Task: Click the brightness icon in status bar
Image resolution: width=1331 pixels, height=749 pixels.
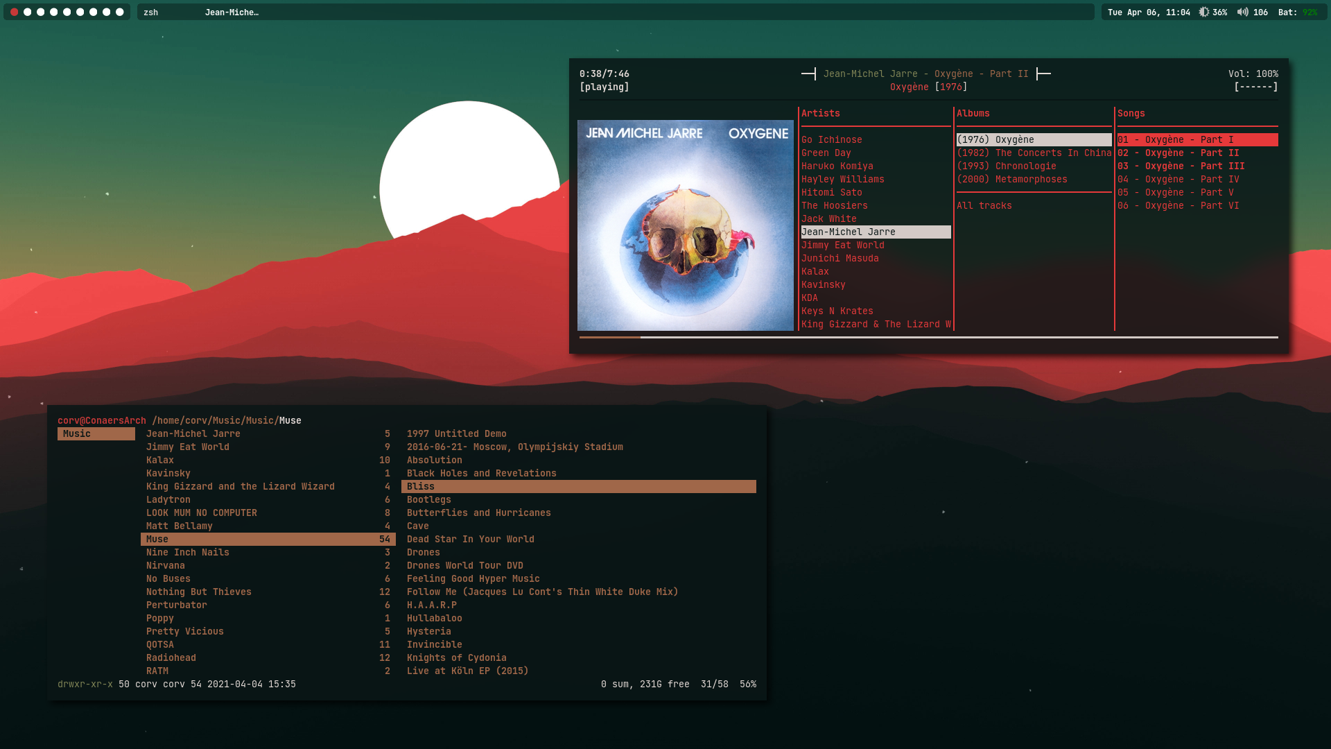Action: click(x=1204, y=12)
